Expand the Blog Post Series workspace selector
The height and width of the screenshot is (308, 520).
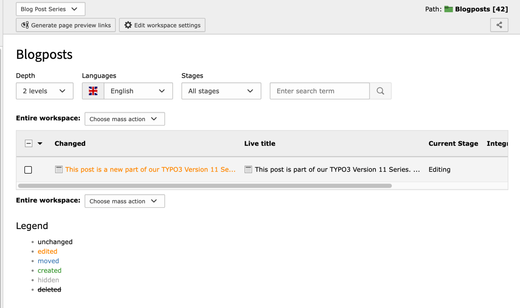(x=50, y=9)
